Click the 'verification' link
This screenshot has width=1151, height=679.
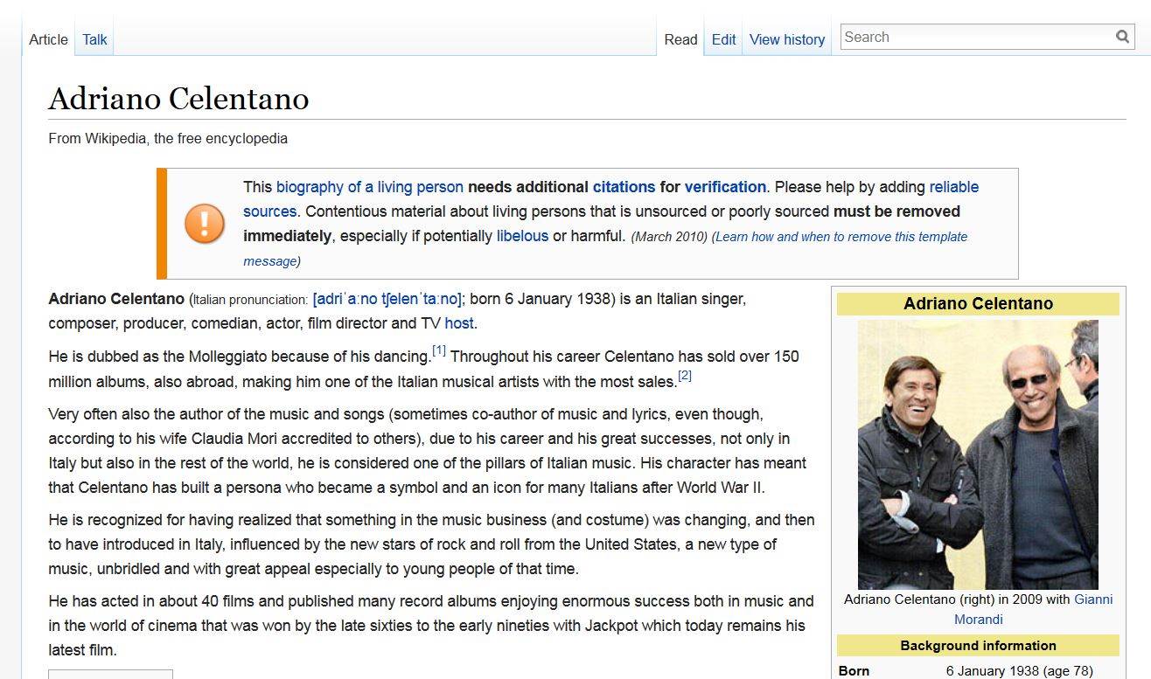point(725,187)
